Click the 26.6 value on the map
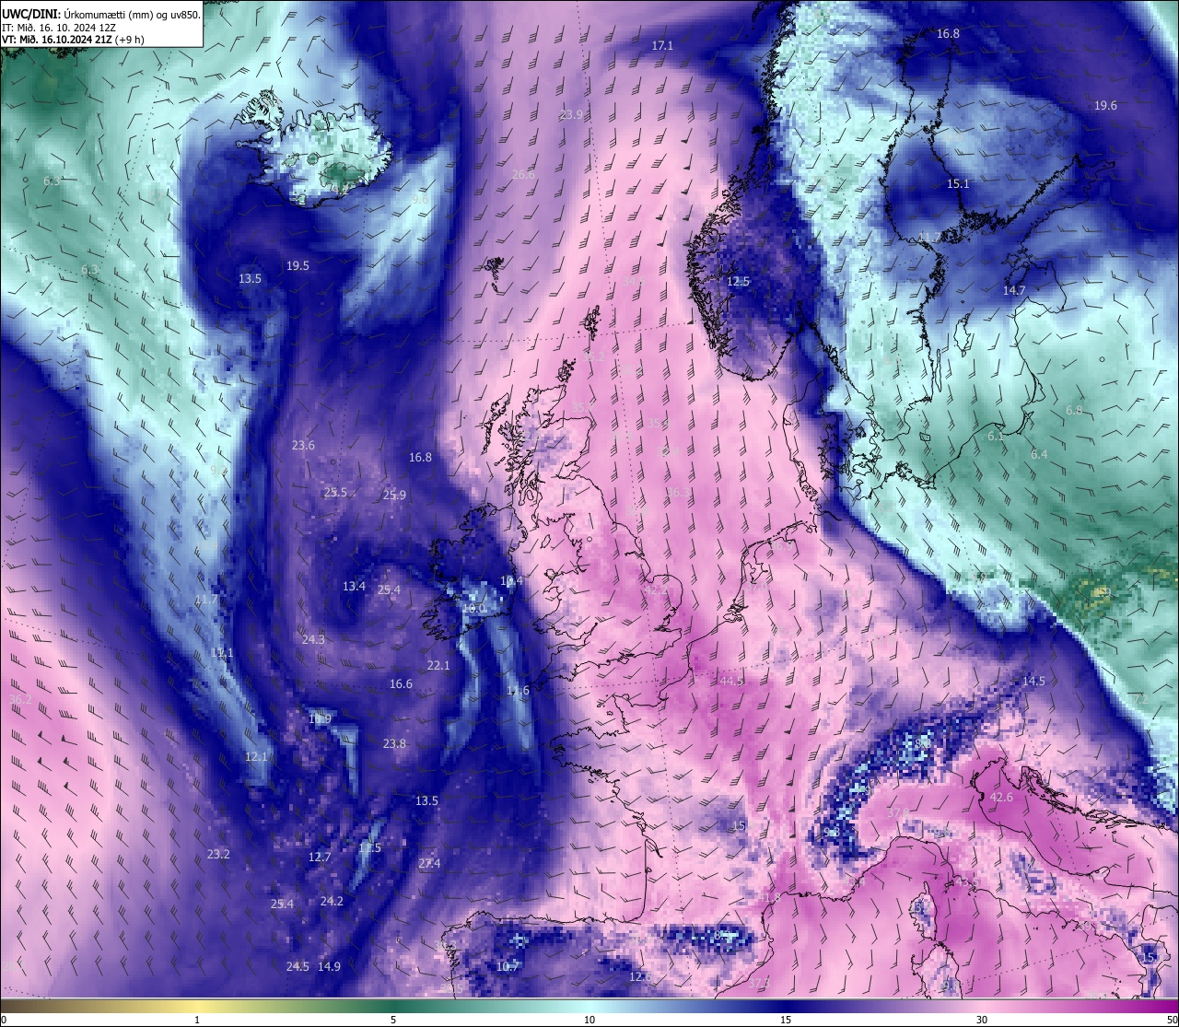Image resolution: width=1179 pixels, height=1027 pixels. point(523,175)
